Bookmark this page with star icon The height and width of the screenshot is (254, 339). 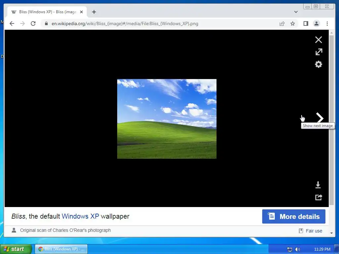tap(293, 23)
